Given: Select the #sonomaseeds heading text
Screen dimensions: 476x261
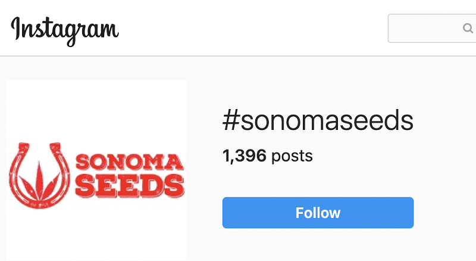Looking at the screenshot, I should pyautogui.click(x=318, y=120).
